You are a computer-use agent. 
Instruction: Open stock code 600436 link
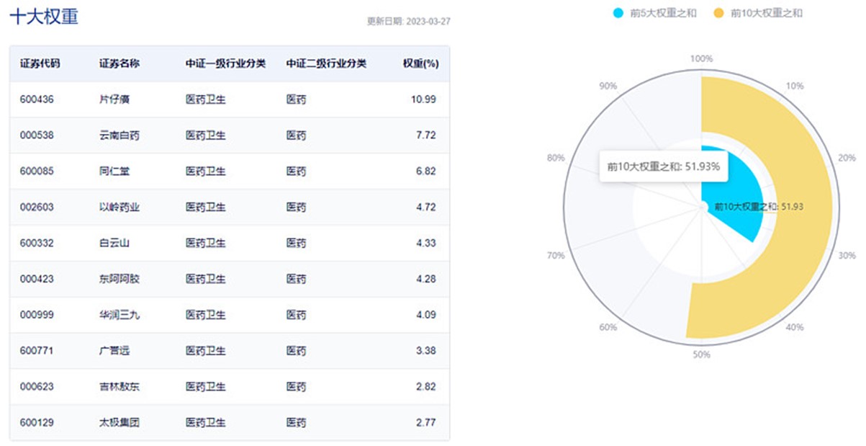[x=37, y=99]
